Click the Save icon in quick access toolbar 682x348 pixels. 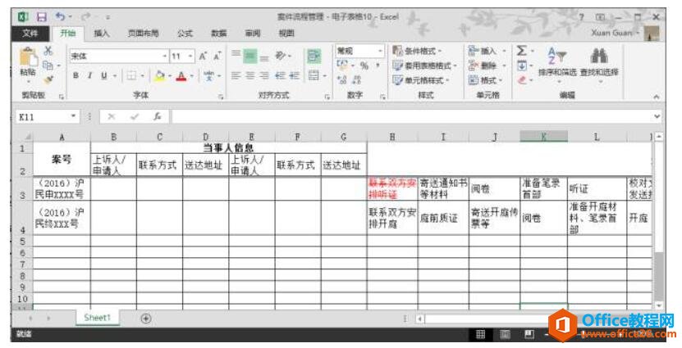pos(42,17)
